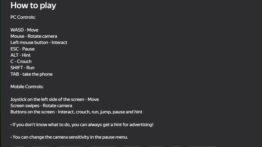This screenshot has height=147, width=262.
Task: Click the hint for advertising tip
Action: point(82,125)
